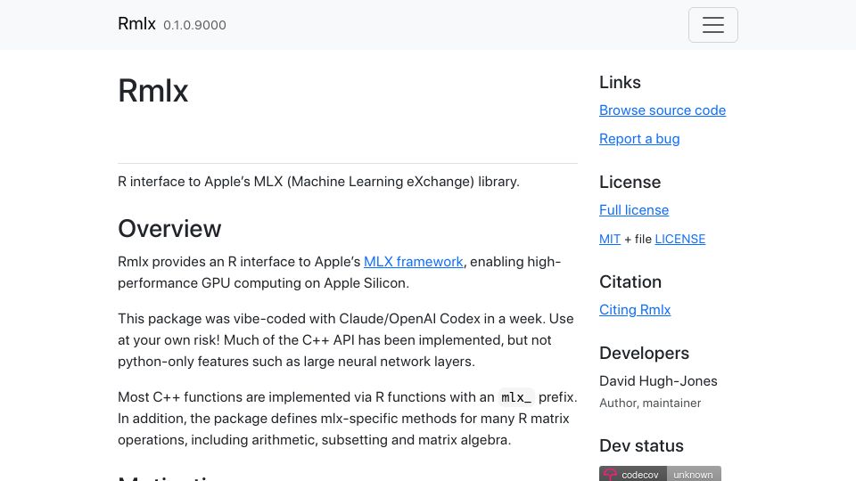This screenshot has height=481, width=856.
Task: Open the hamburger navigation menu
Action: 713,25
